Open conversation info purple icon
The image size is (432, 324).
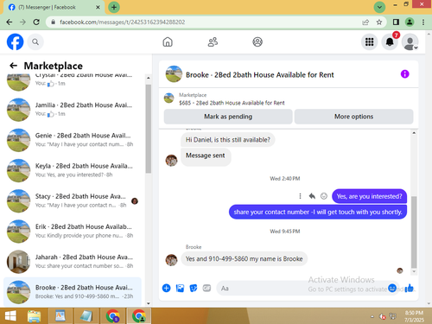[x=404, y=74]
